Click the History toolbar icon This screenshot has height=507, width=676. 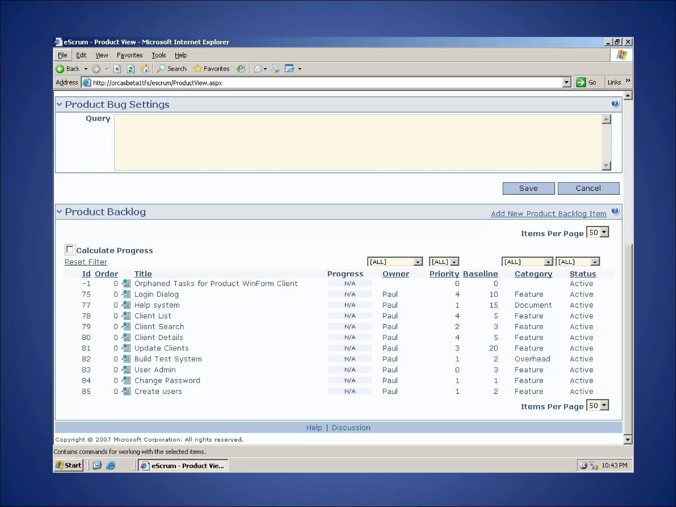click(241, 69)
